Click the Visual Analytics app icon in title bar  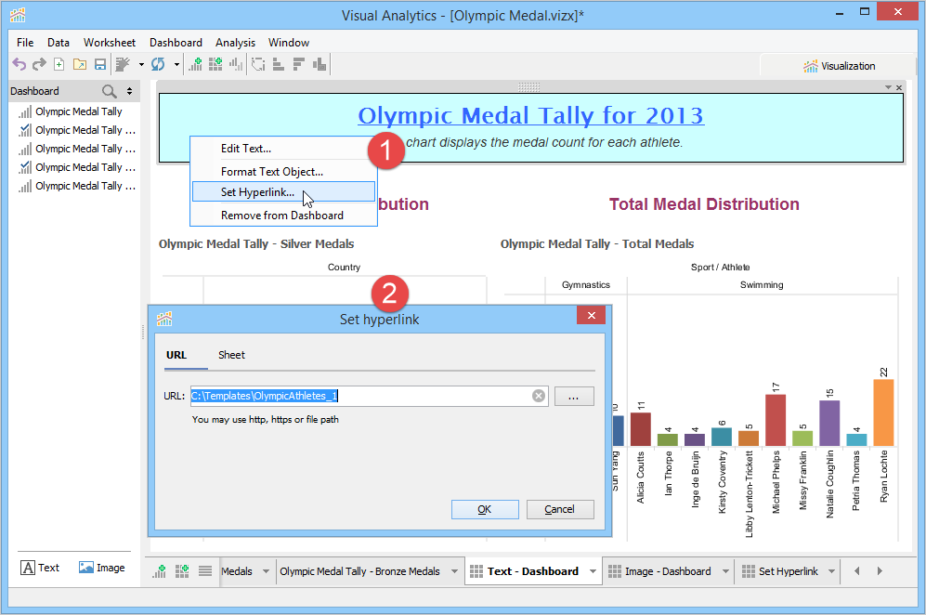[x=18, y=15]
